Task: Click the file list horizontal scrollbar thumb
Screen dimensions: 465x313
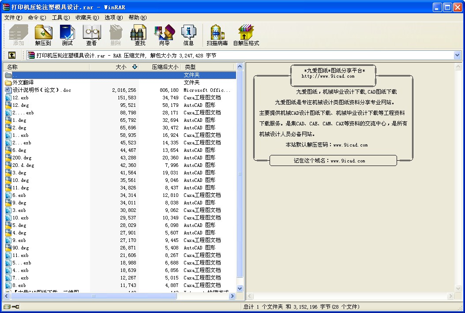Action: (x=94, y=296)
